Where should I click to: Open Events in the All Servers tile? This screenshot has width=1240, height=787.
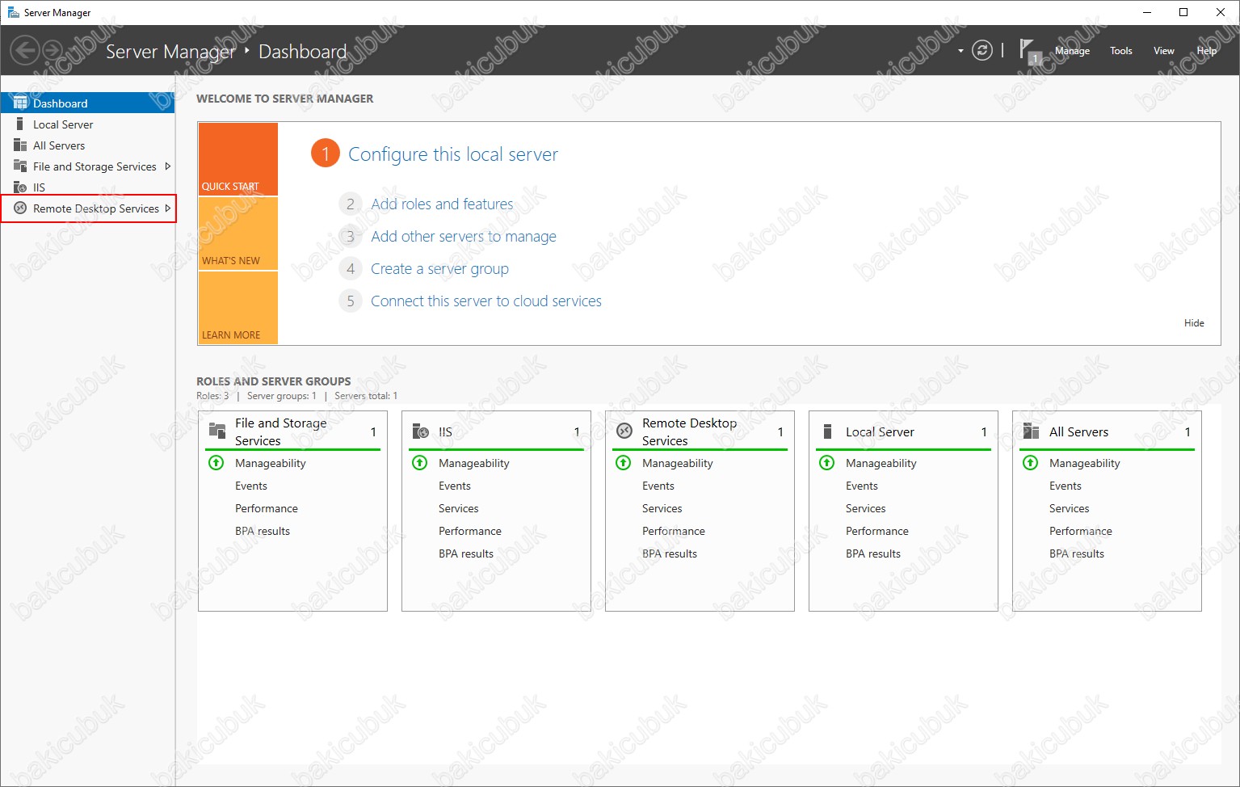[1066, 486]
